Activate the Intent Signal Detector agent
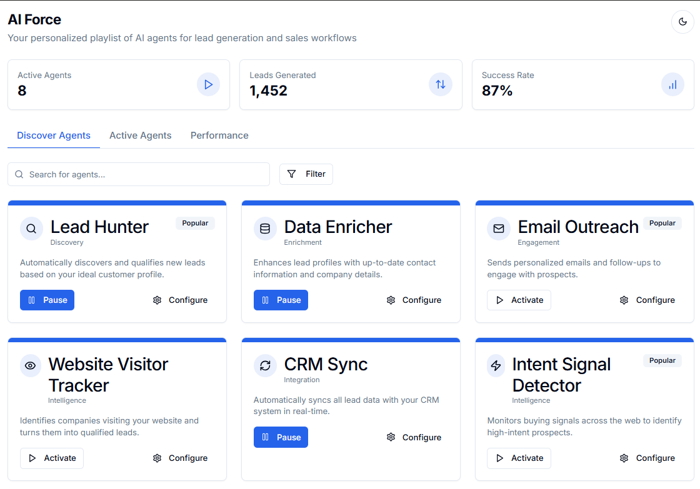 (x=519, y=458)
